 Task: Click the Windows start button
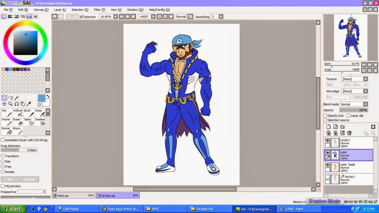pyautogui.click(x=13, y=209)
